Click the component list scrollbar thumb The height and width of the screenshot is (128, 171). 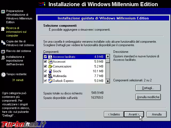(108, 61)
